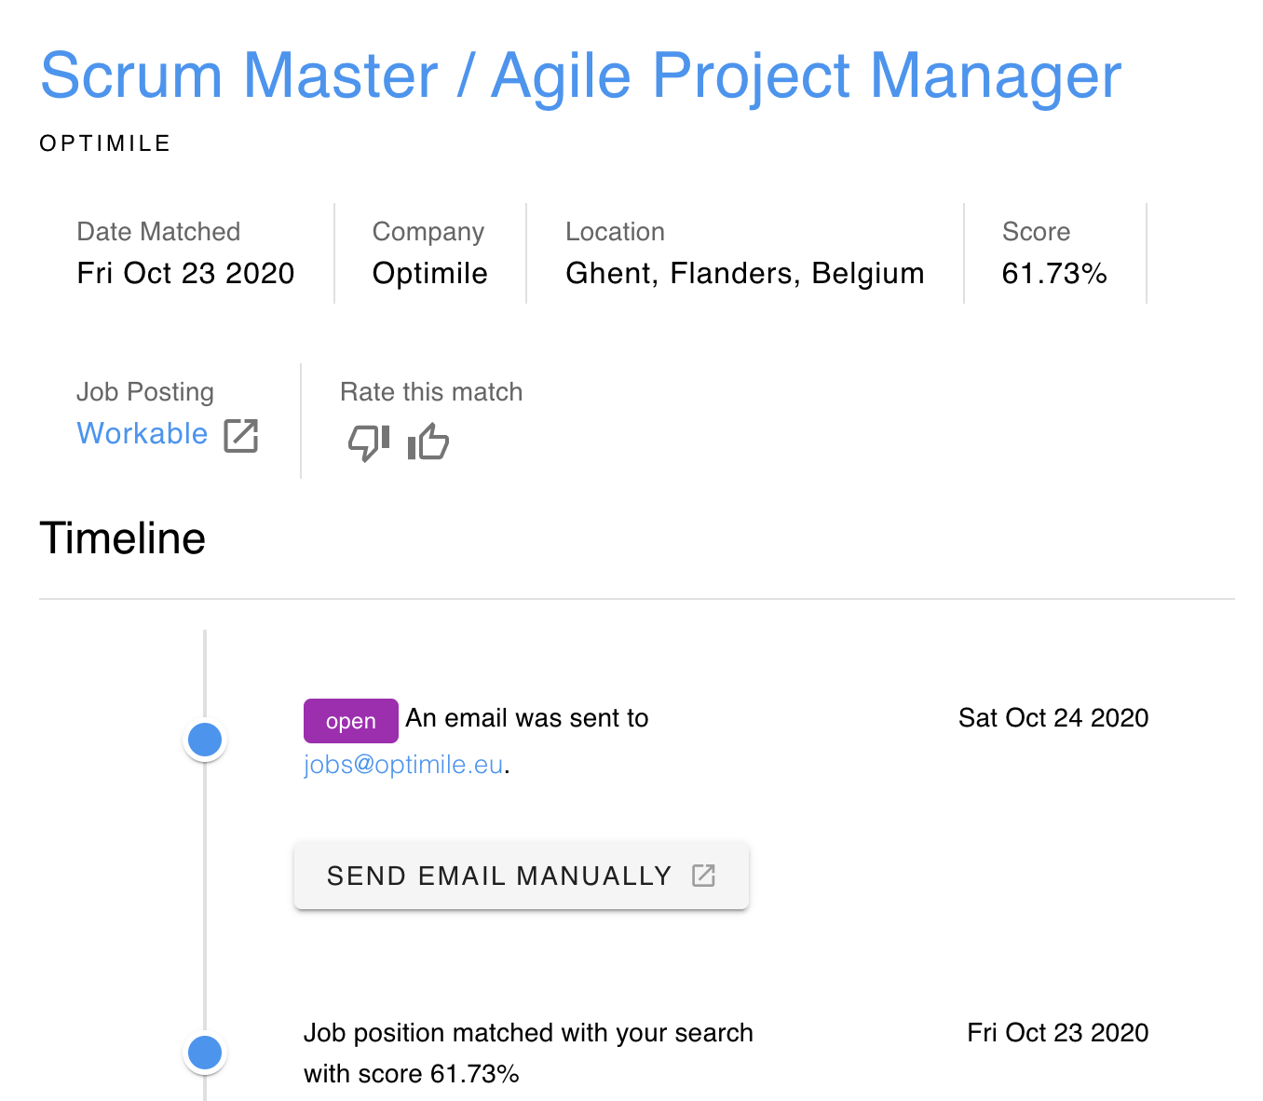Click the OPTIMILE subtitle text
Image resolution: width=1263 pixels, height=1101 pixels.
[x=105, y=143]
